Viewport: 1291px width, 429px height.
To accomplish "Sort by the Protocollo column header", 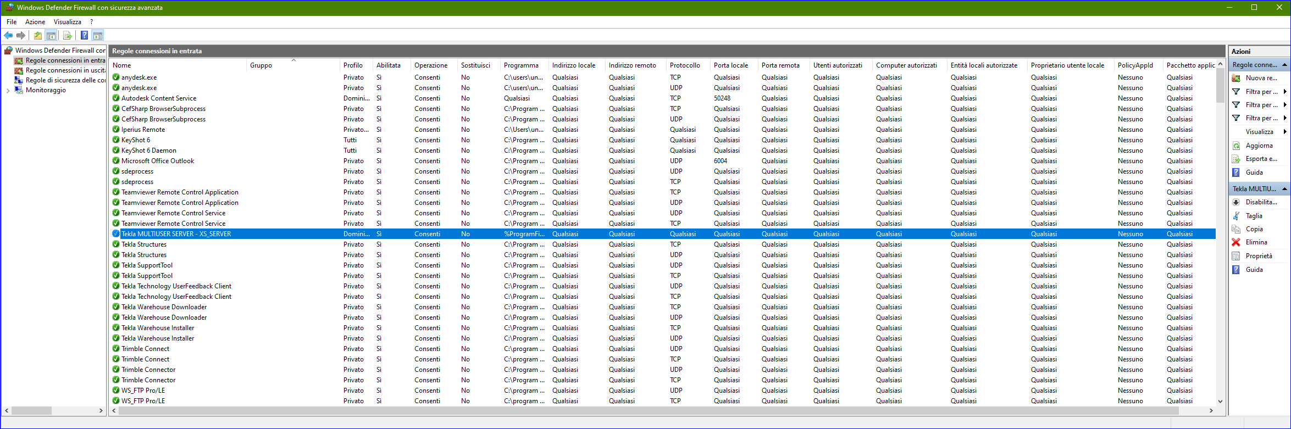I will click(x=684, y=65).
